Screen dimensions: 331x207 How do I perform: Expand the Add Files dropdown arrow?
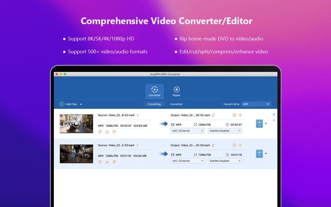[x=81, y=104]
